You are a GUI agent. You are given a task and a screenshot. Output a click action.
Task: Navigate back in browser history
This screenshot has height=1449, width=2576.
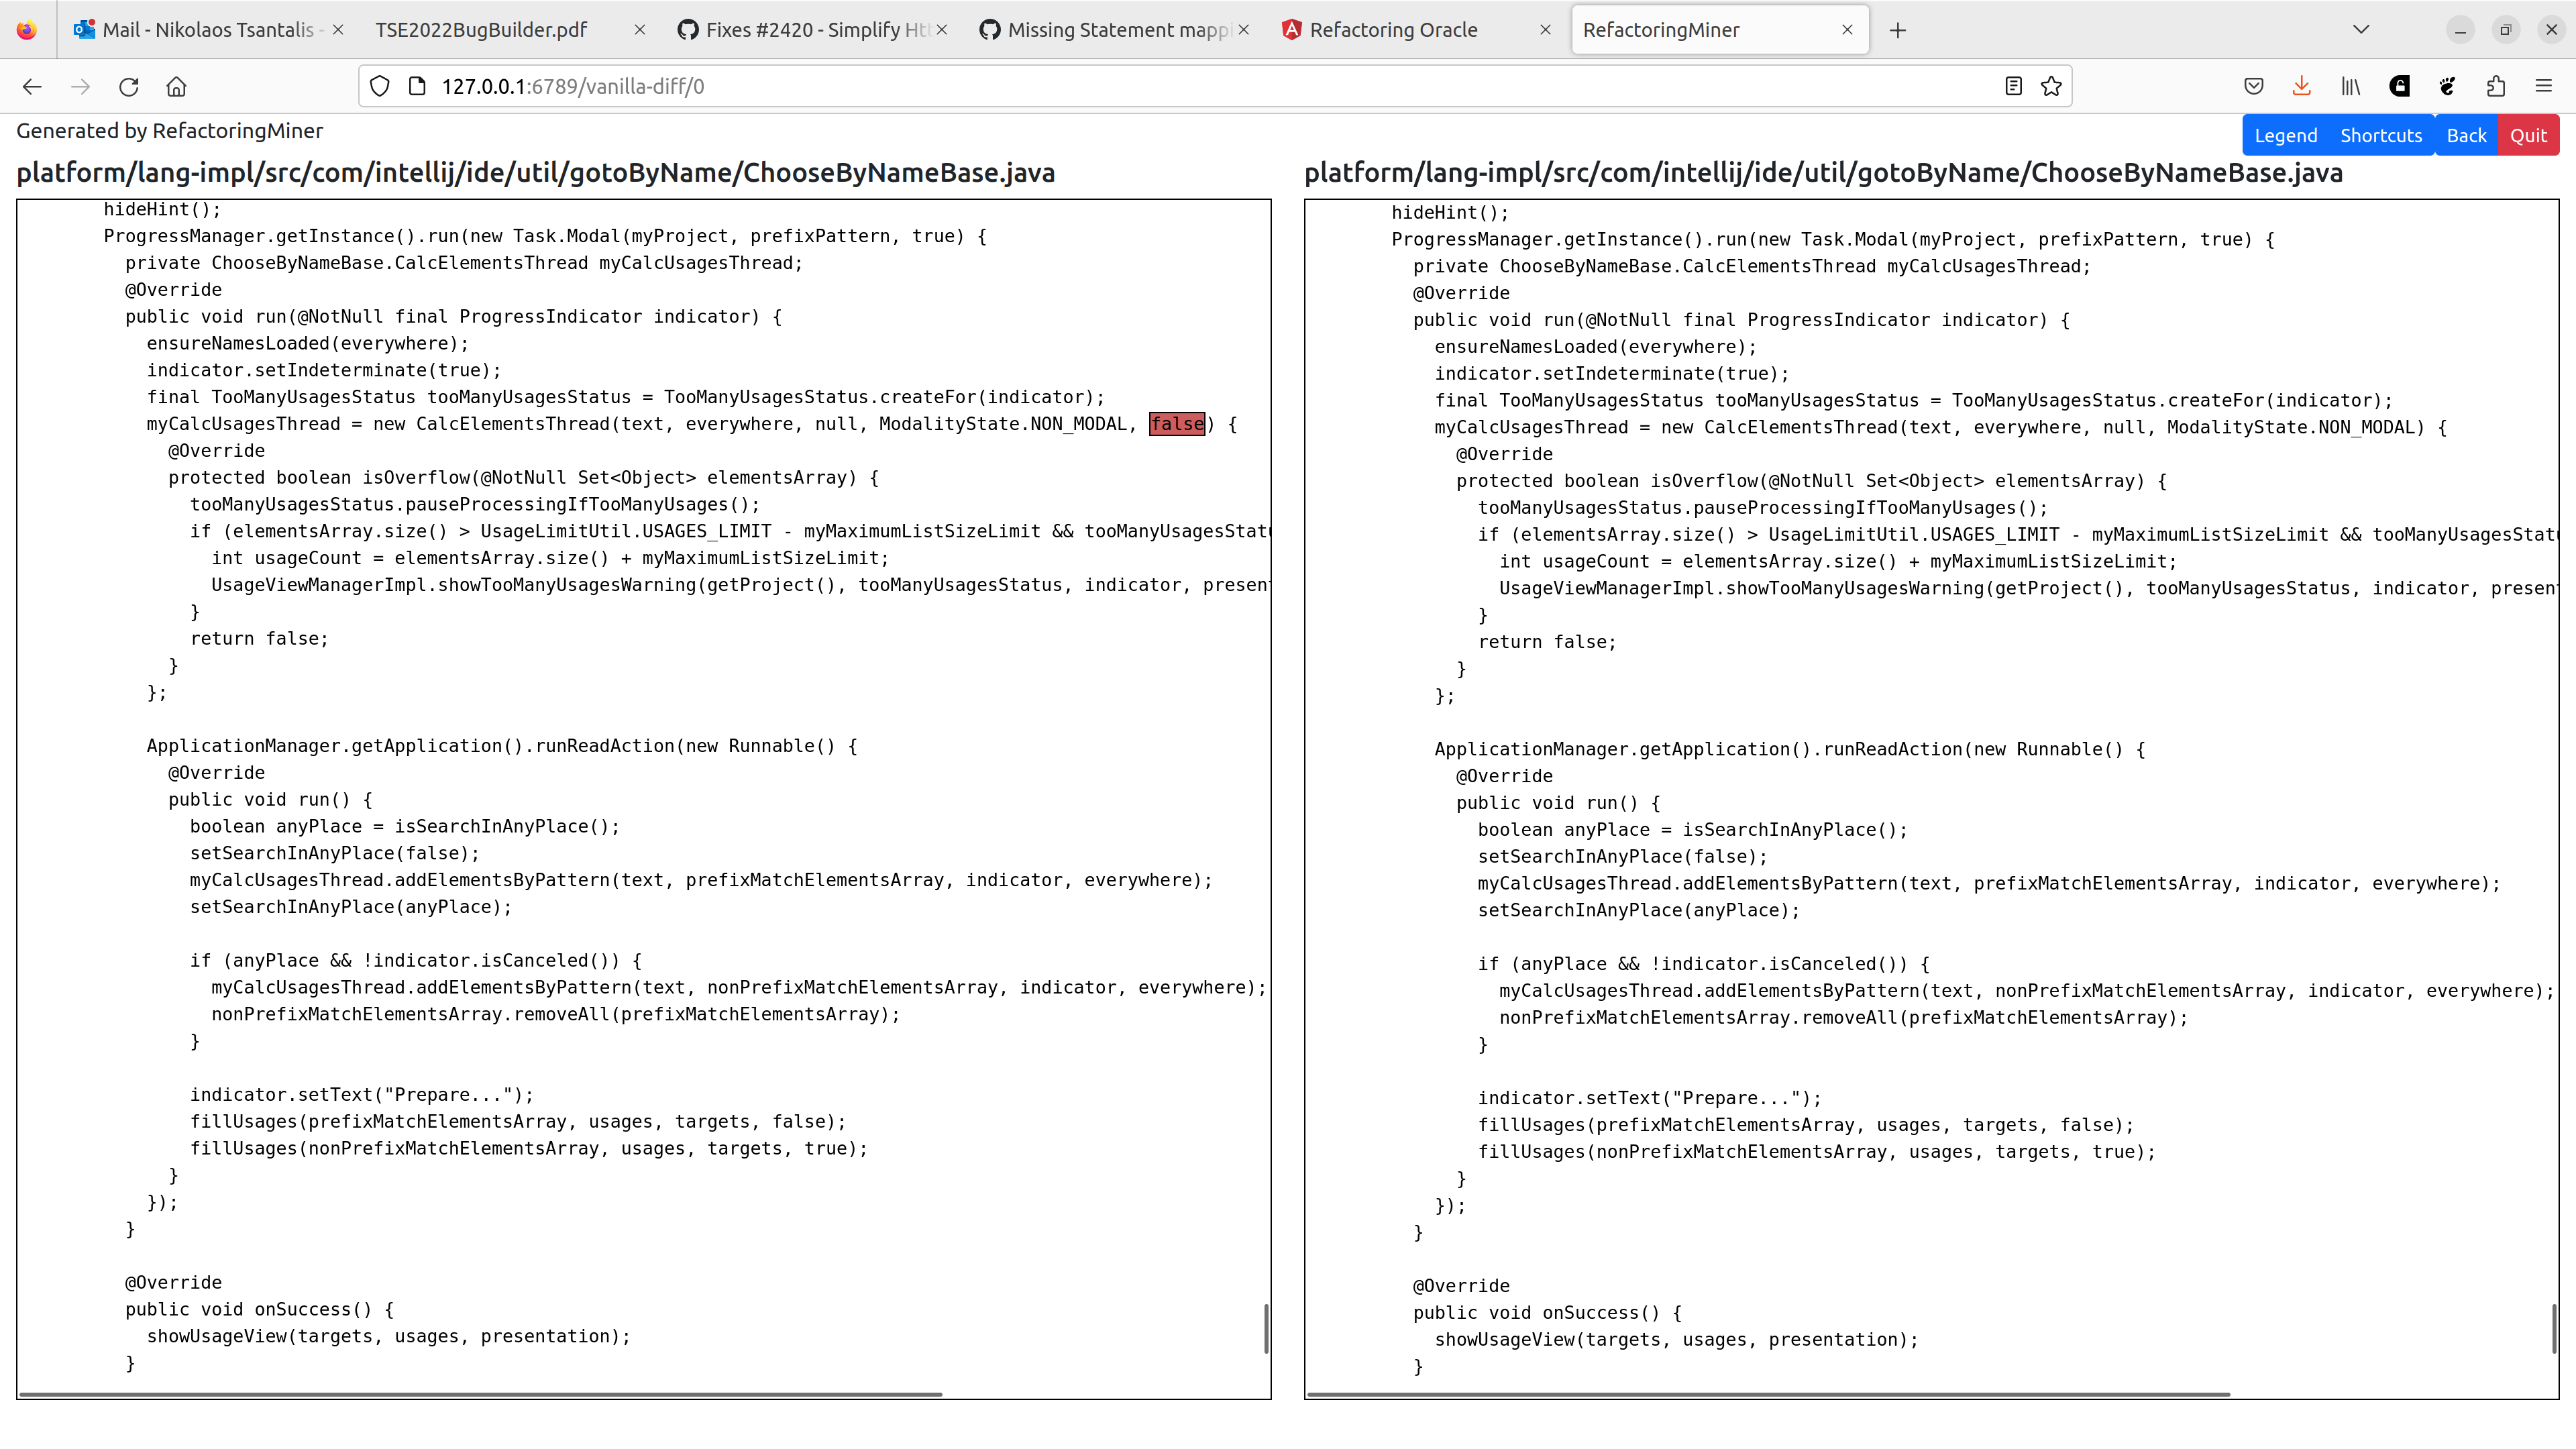coord(32,86)
